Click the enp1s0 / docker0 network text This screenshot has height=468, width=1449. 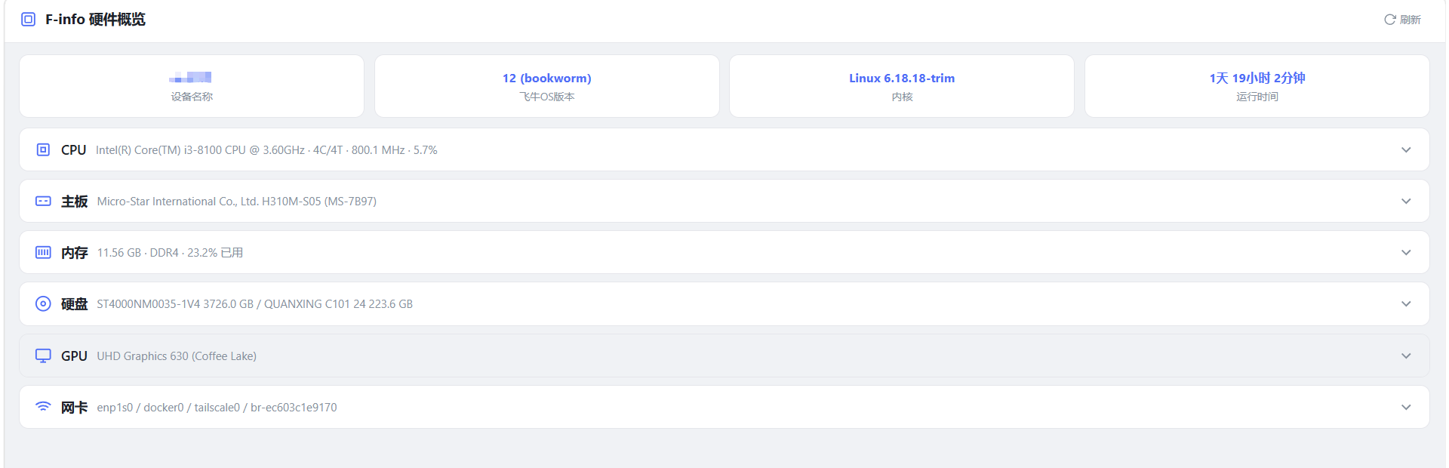(217, 408)
